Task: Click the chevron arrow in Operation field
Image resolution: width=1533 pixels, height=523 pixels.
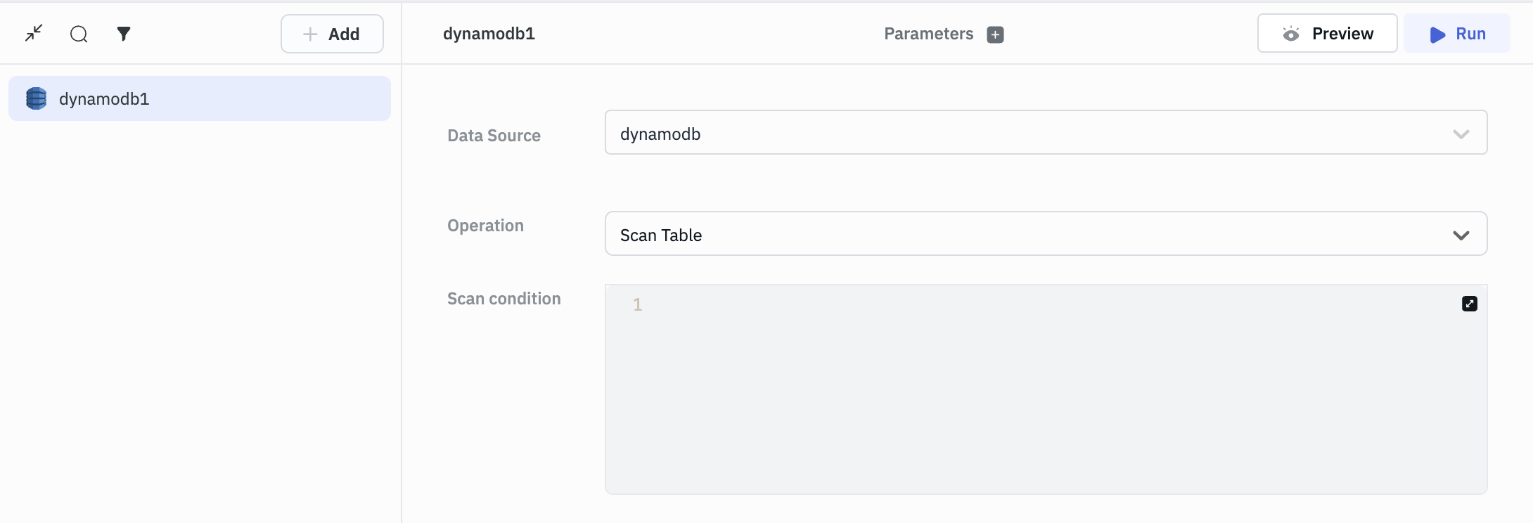Action: pos(1461,235)
